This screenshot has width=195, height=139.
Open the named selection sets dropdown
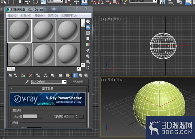point(143,1)
